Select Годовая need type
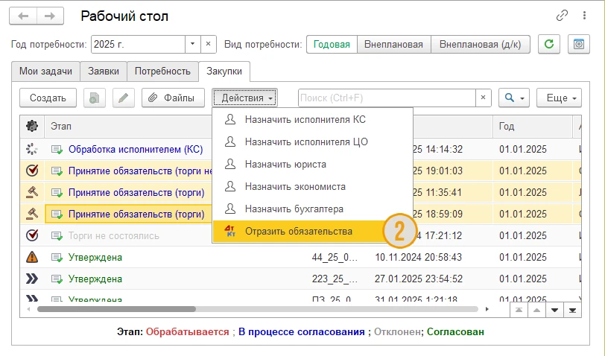This screenshot has height=356, width=605. [x=332, y=45]
